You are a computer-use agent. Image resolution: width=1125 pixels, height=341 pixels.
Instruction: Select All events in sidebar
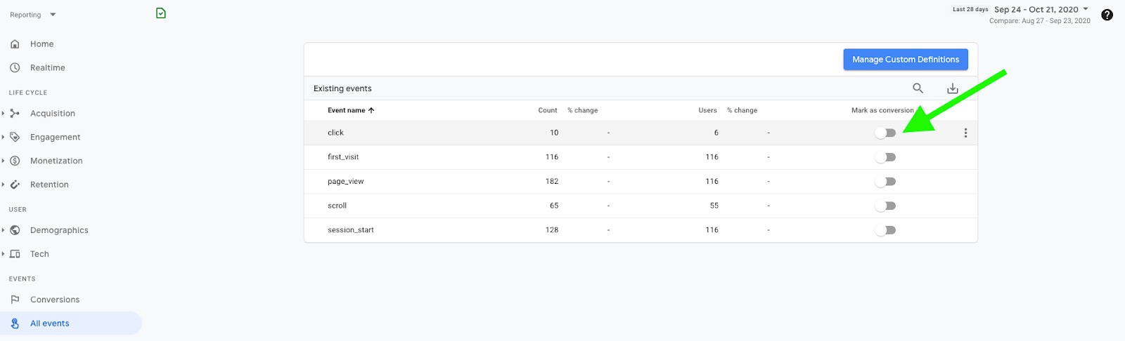[49, 323]
